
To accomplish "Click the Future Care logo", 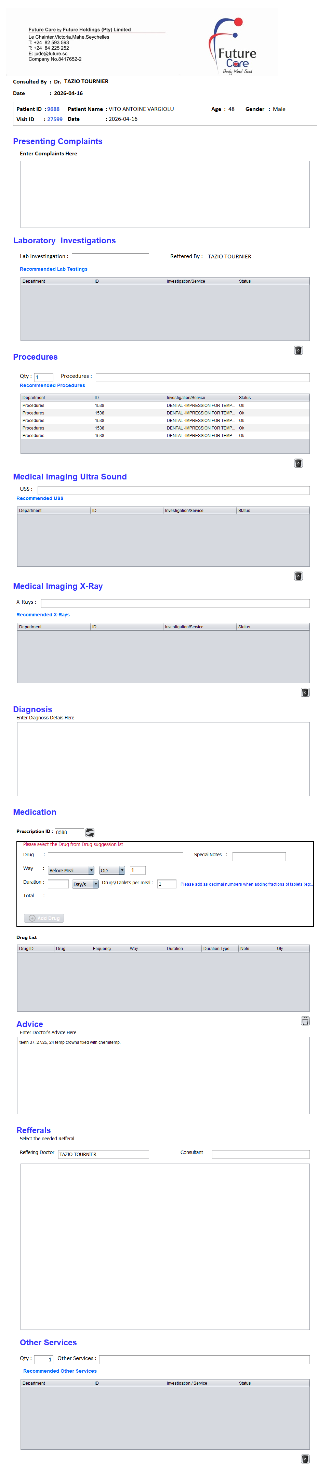I will [234, 46].
